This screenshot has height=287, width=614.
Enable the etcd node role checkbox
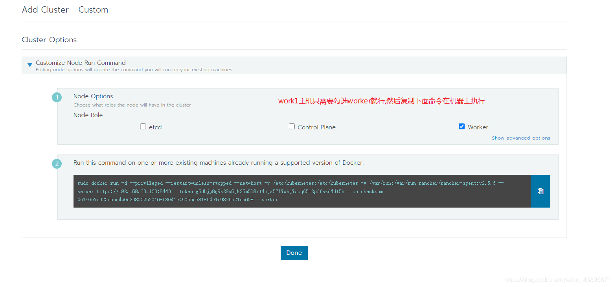(143, 127)
